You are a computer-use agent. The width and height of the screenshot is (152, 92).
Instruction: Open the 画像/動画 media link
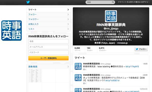[x=33, y=67]
